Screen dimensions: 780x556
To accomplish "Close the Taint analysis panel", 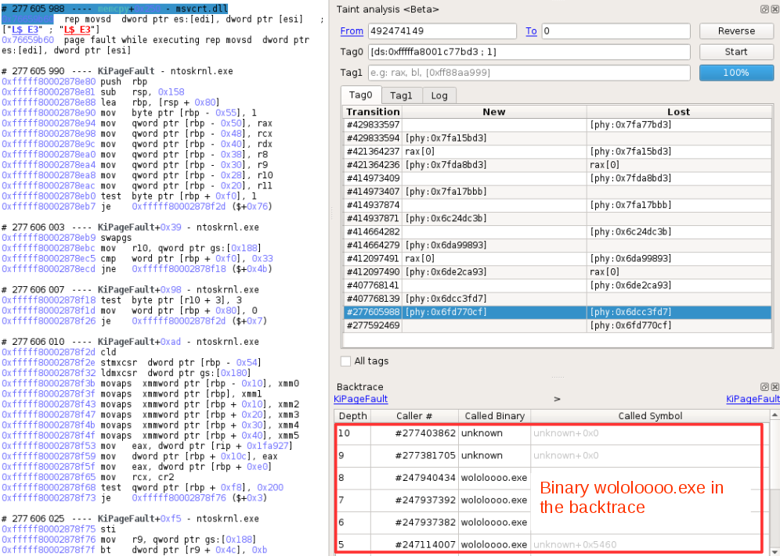I will tap(774, 9).
